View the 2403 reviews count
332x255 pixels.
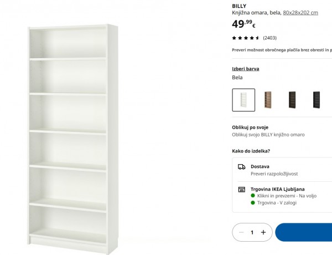[x=270, y=38]
